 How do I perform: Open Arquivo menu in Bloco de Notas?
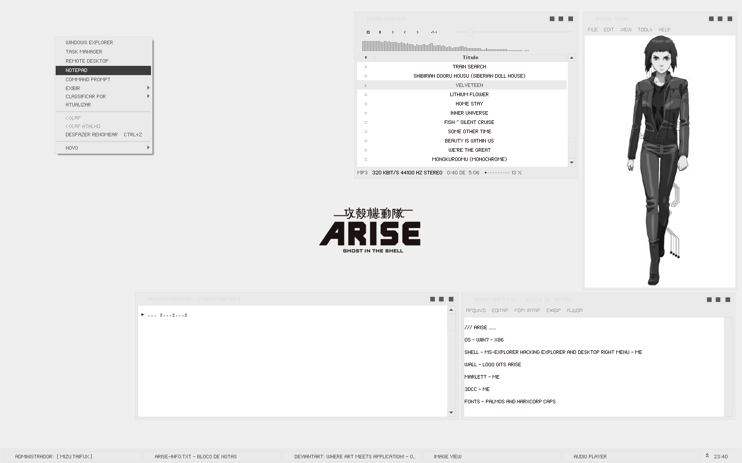476,311
